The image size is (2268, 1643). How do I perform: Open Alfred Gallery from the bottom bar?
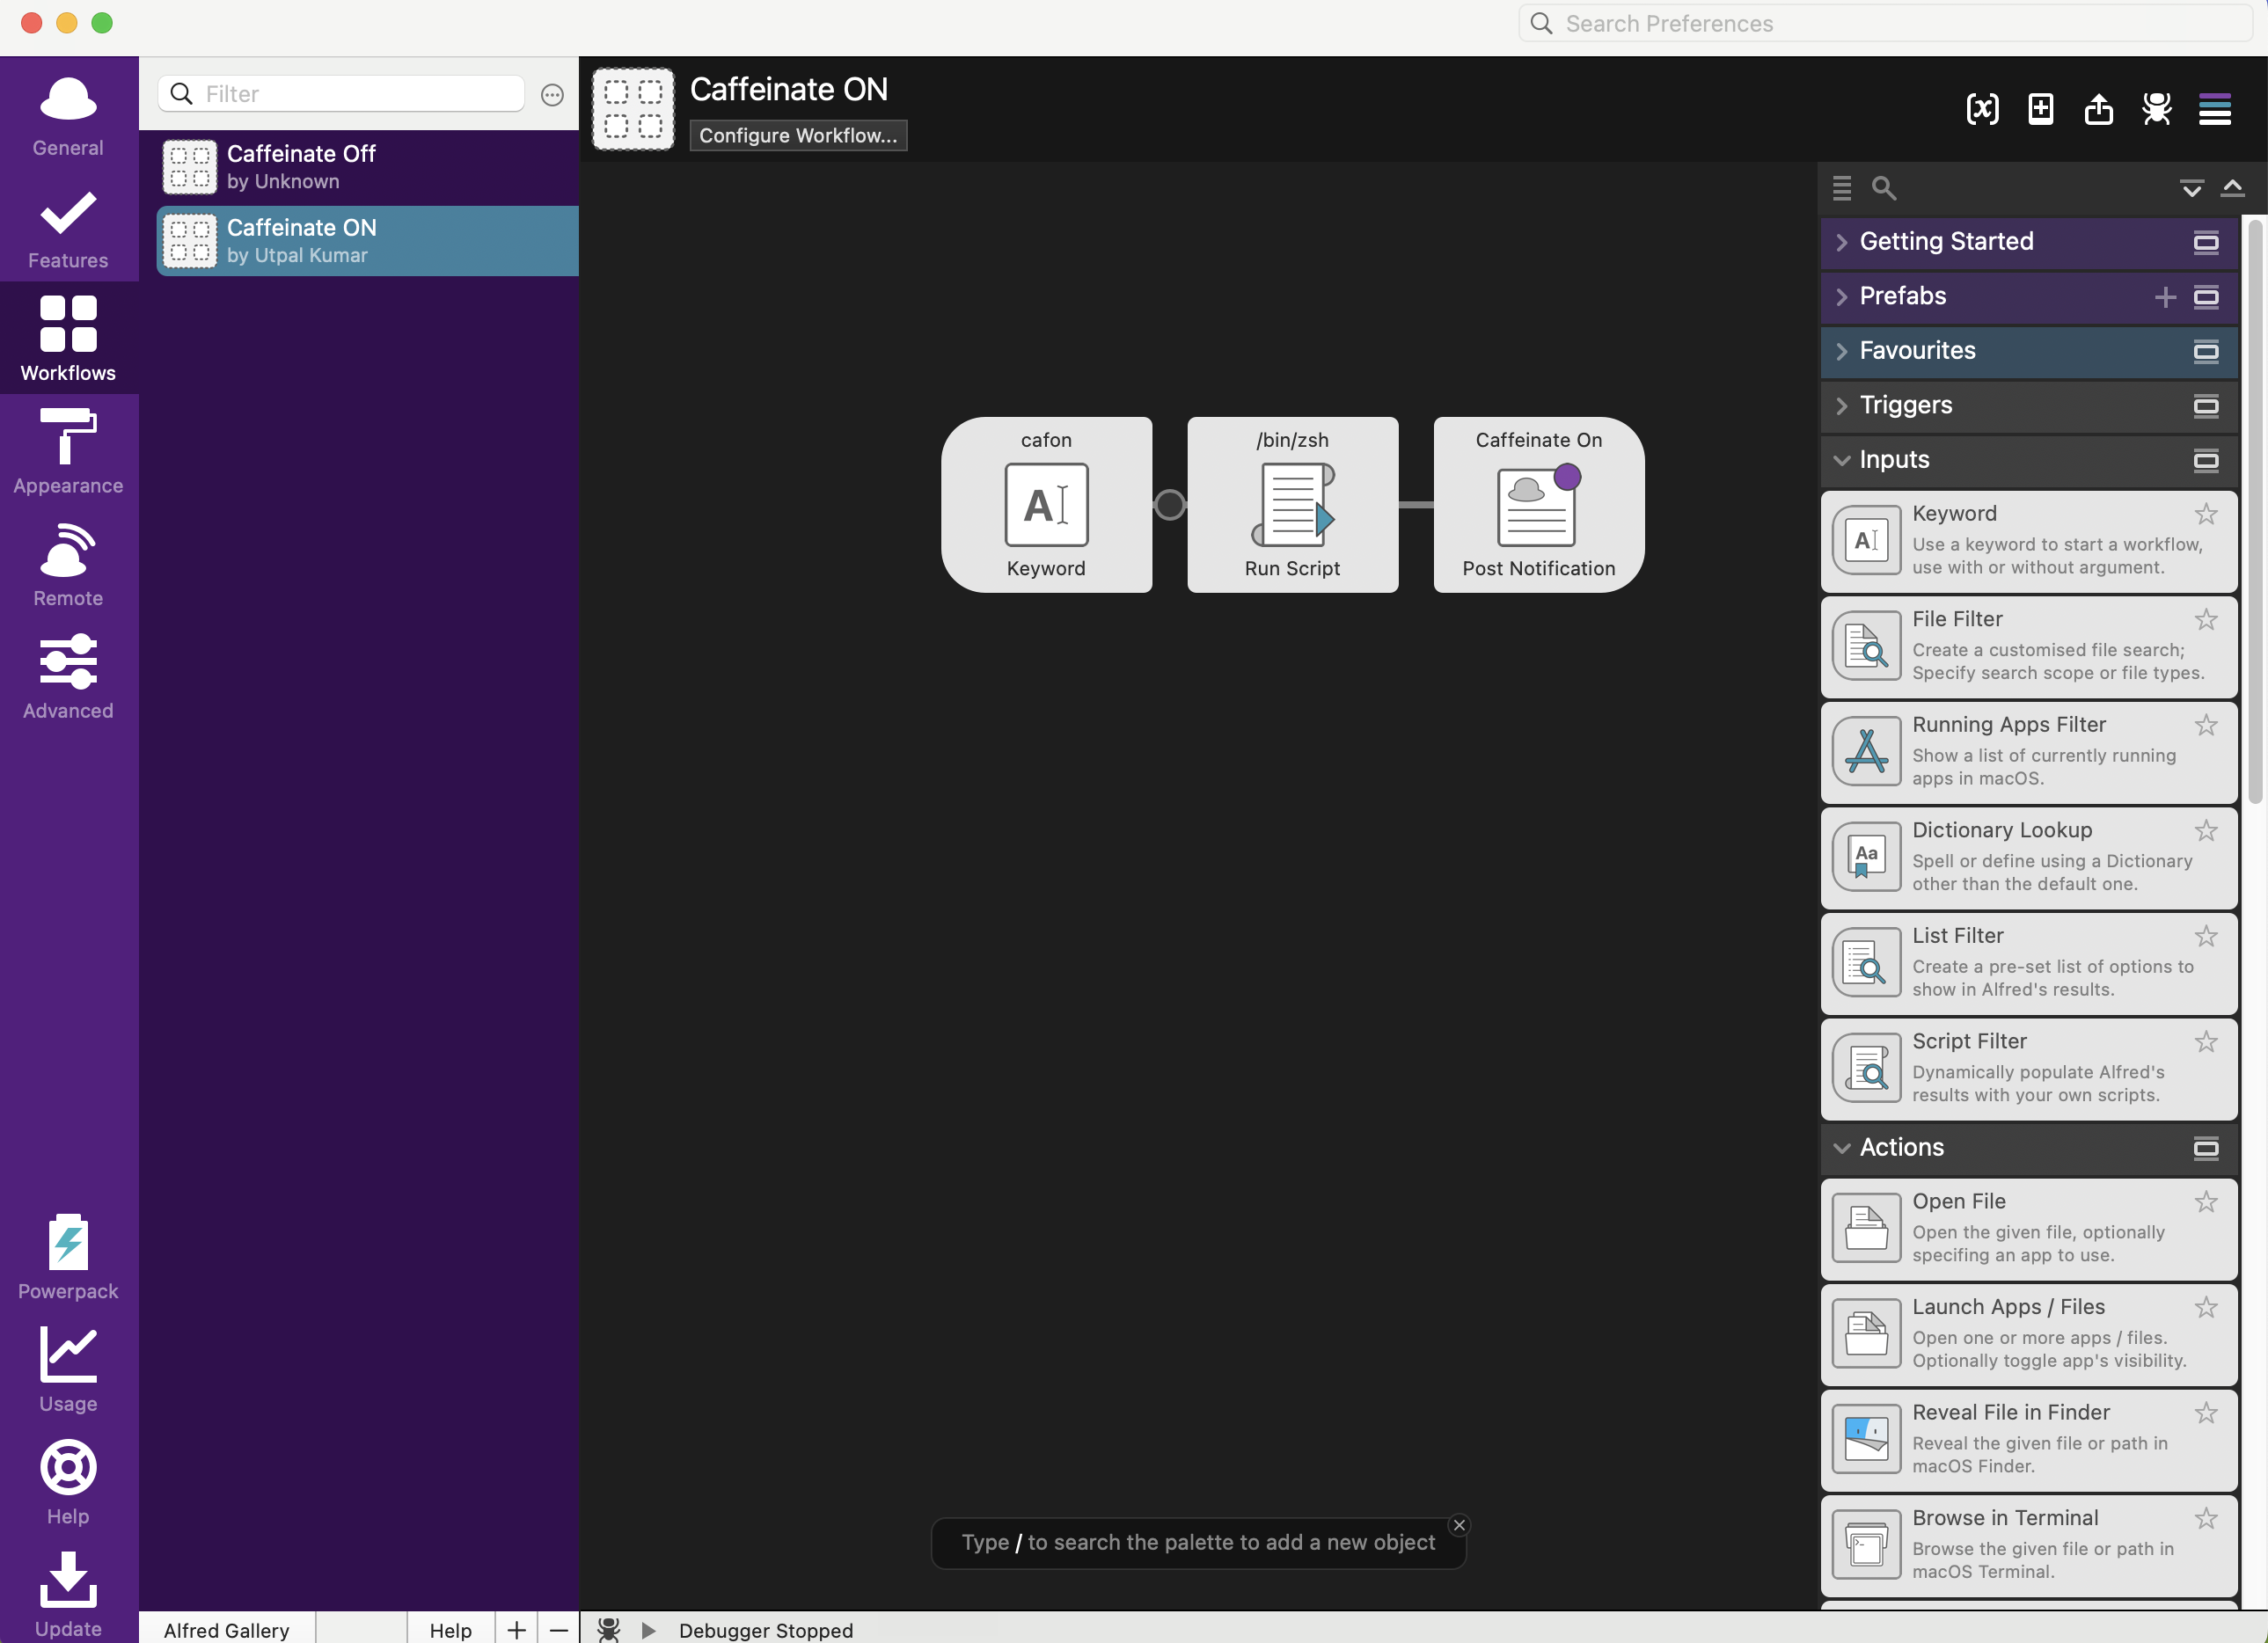pyautogui.click(x=226, y=1629)
